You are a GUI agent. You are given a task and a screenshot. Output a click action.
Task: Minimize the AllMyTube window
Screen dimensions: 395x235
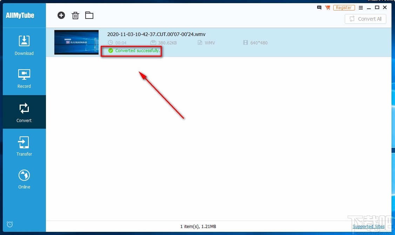369,8
